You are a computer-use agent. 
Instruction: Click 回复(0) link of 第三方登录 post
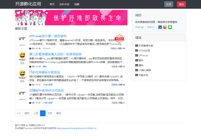(x=114, y=67)
